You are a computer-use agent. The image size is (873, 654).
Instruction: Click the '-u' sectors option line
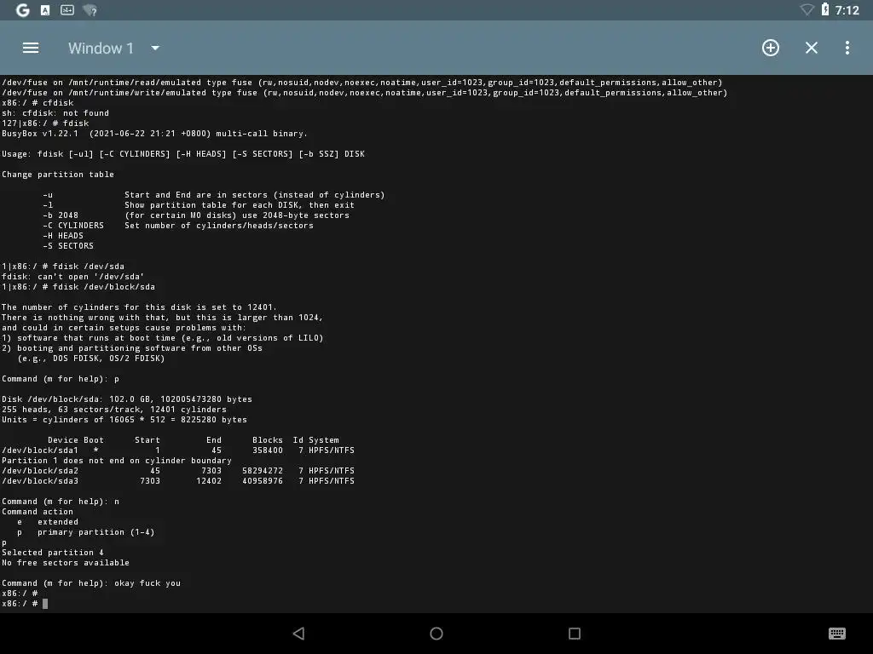coord(214,195)
